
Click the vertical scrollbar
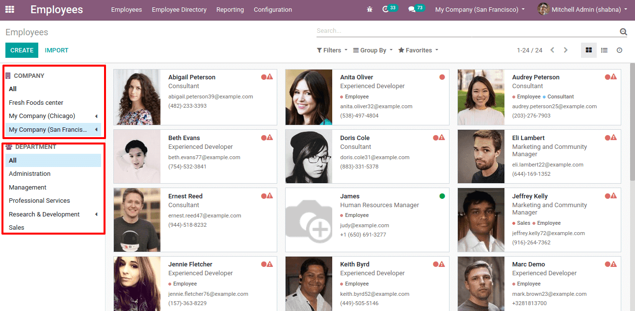point(632,122)
